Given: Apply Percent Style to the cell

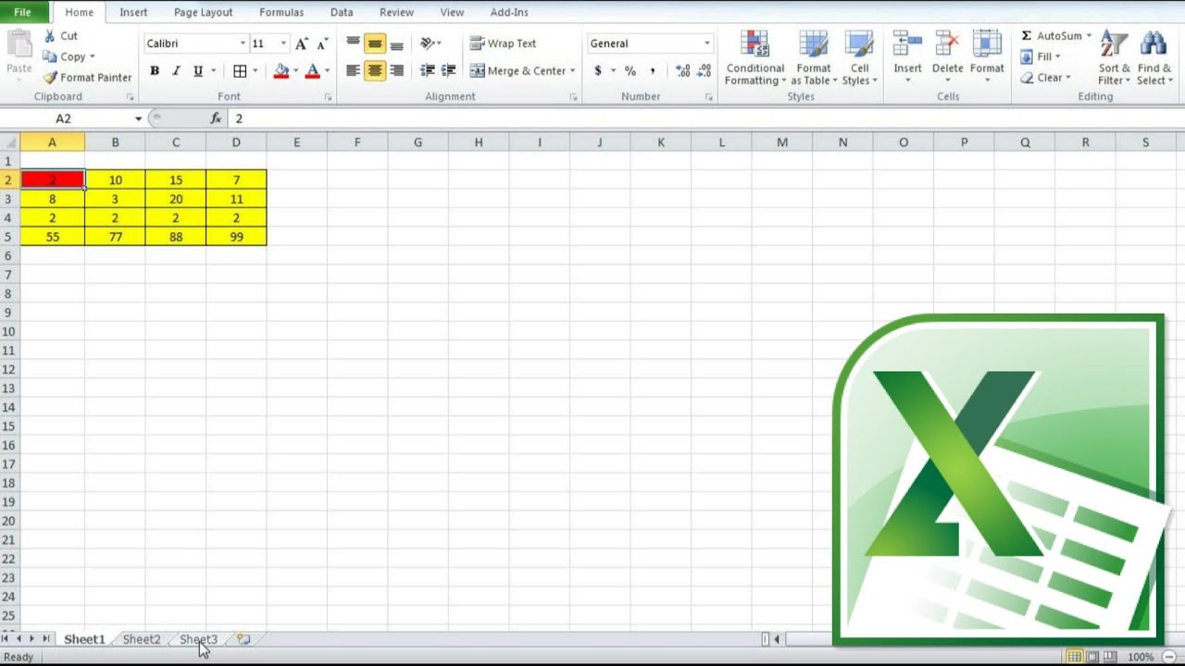Looking at the screenshot, I should [630, 71].
